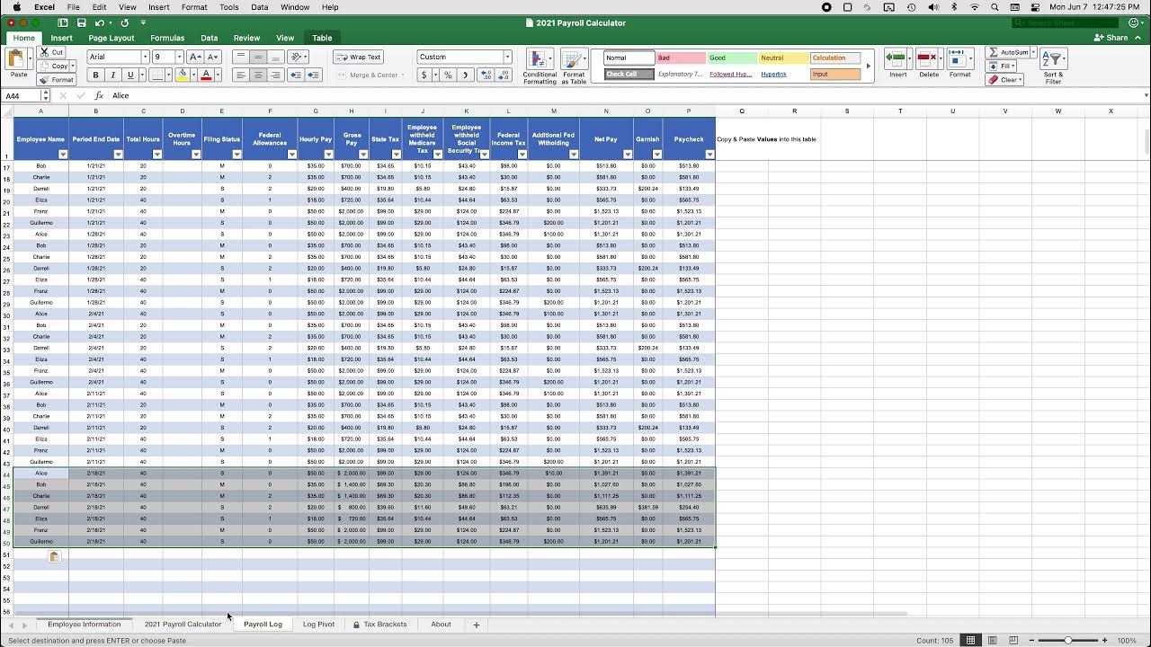Click the Clear button

click(x=1003, y=80)
